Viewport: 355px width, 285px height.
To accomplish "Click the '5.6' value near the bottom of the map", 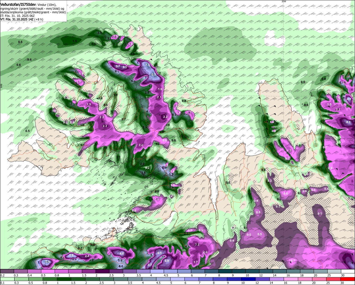I will pyautogui.click(x=120, y=260).
